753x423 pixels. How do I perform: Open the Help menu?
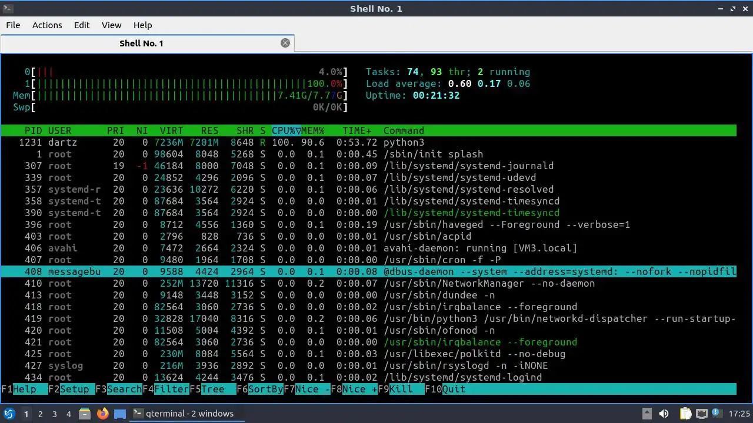click(142, 25)
